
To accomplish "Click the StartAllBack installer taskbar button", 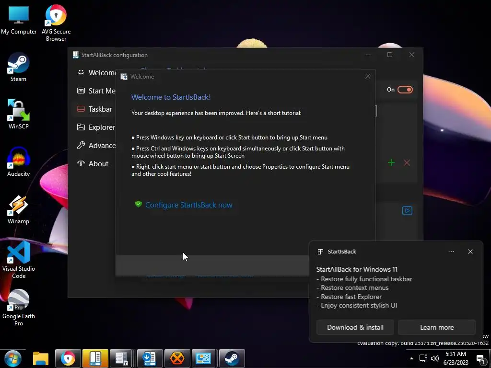I will (x=150, y=358).
